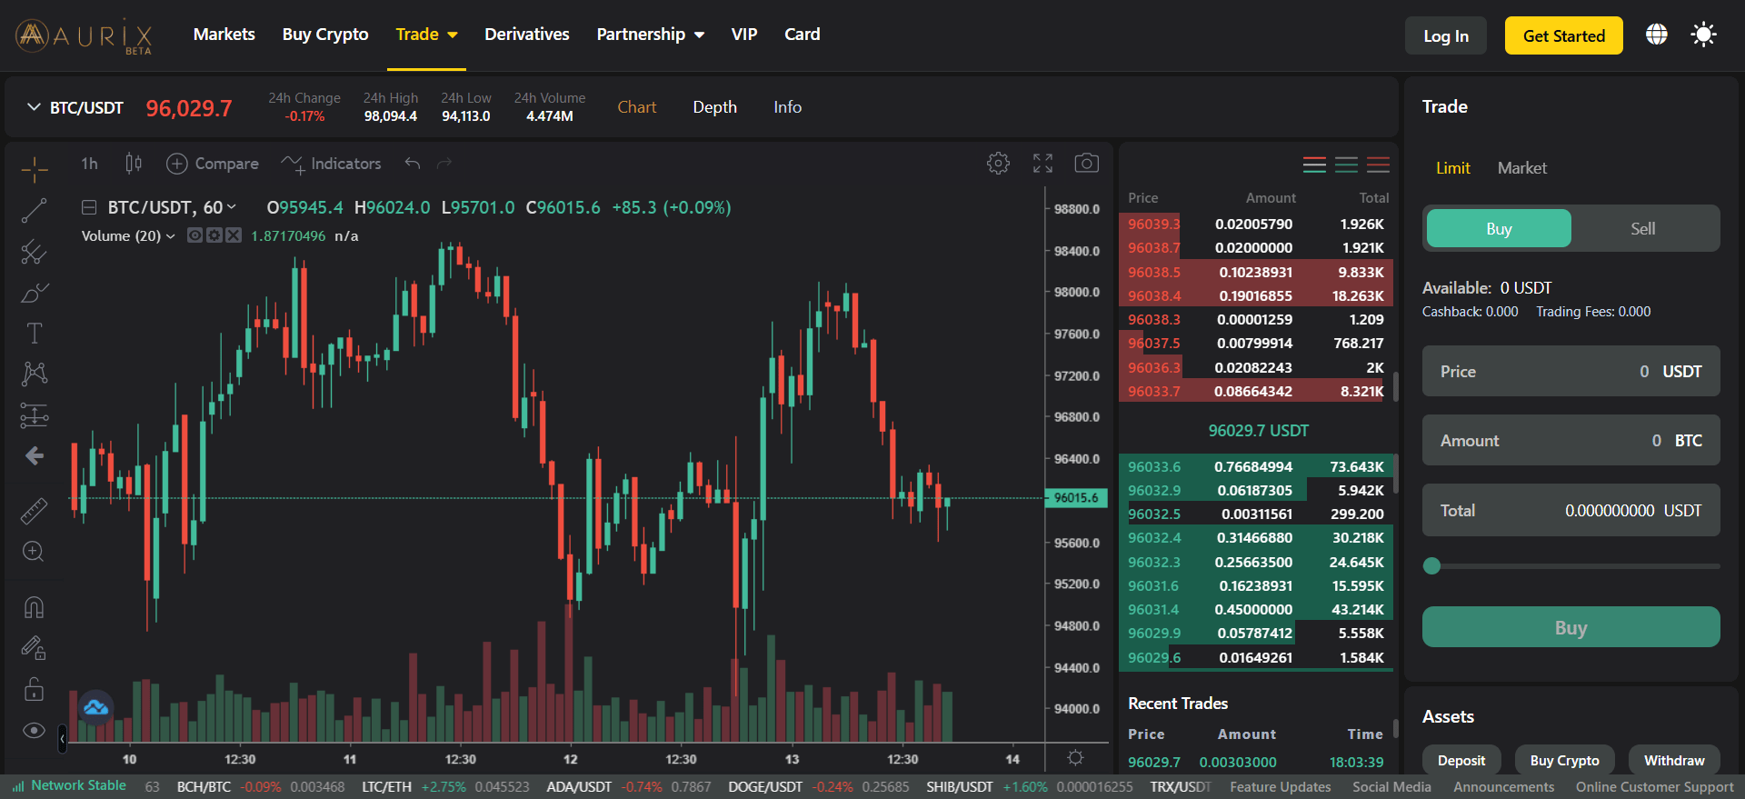Toggle magnet mode icon
Image resolution: width=1745 pixels, height=799 pixels.
pos(35,607)
